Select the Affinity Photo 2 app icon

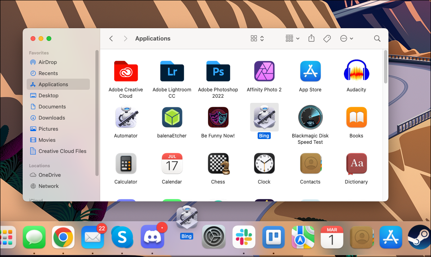pos(264,71)
